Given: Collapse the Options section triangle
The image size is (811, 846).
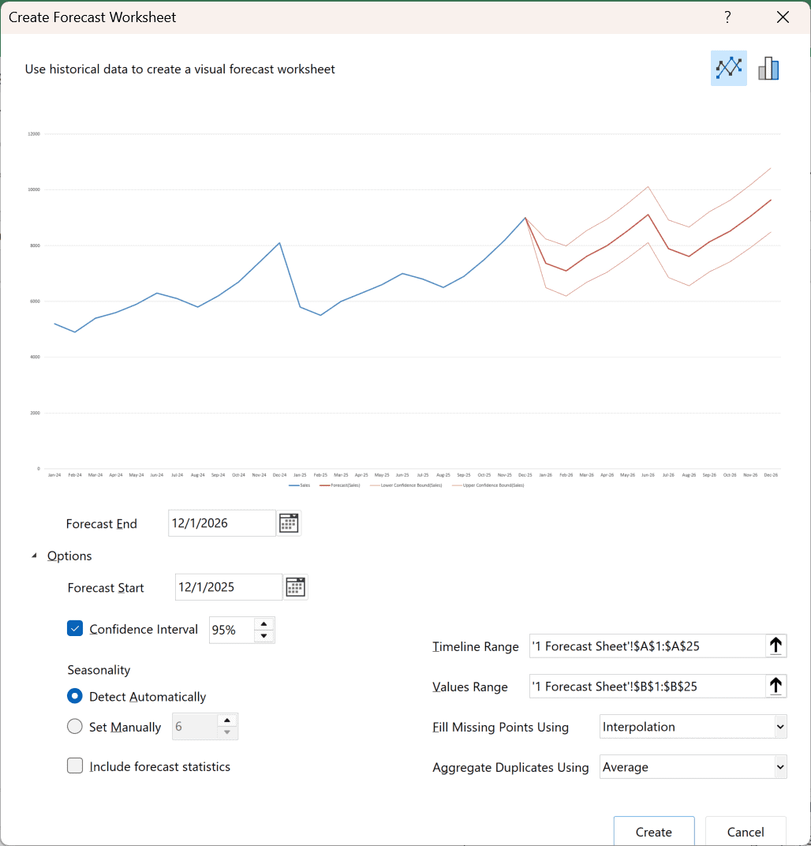Looking at the screenshot, I should pyautogui.click(x=35, y=556).
